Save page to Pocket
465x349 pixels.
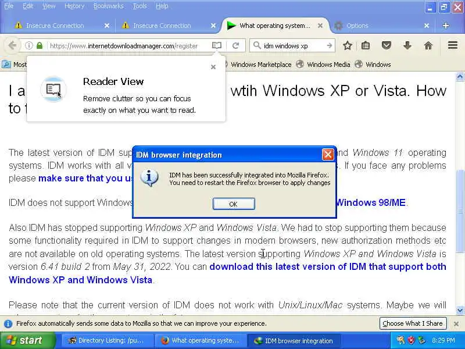pos(386,45)
